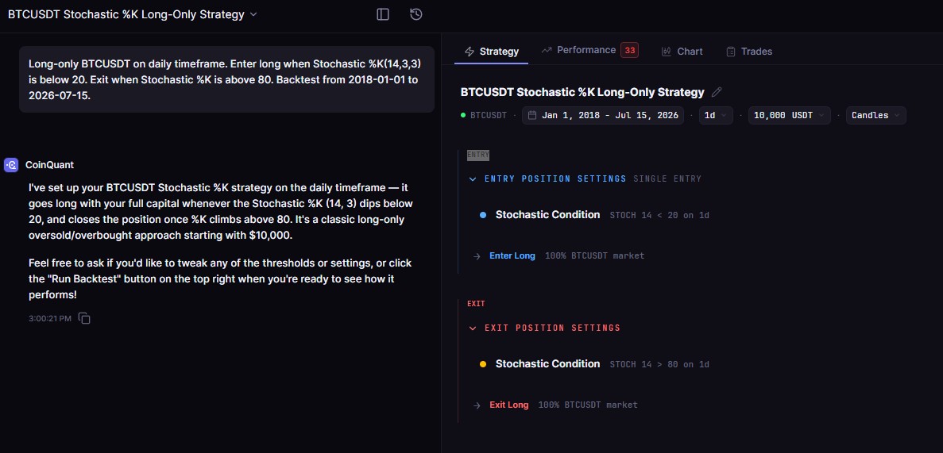Click the trend-line icon on Performance tab
This screenshot has height=453, width=943.
coord(547,51)
